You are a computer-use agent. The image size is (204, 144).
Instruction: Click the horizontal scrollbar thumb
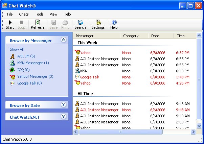point(121,131)
